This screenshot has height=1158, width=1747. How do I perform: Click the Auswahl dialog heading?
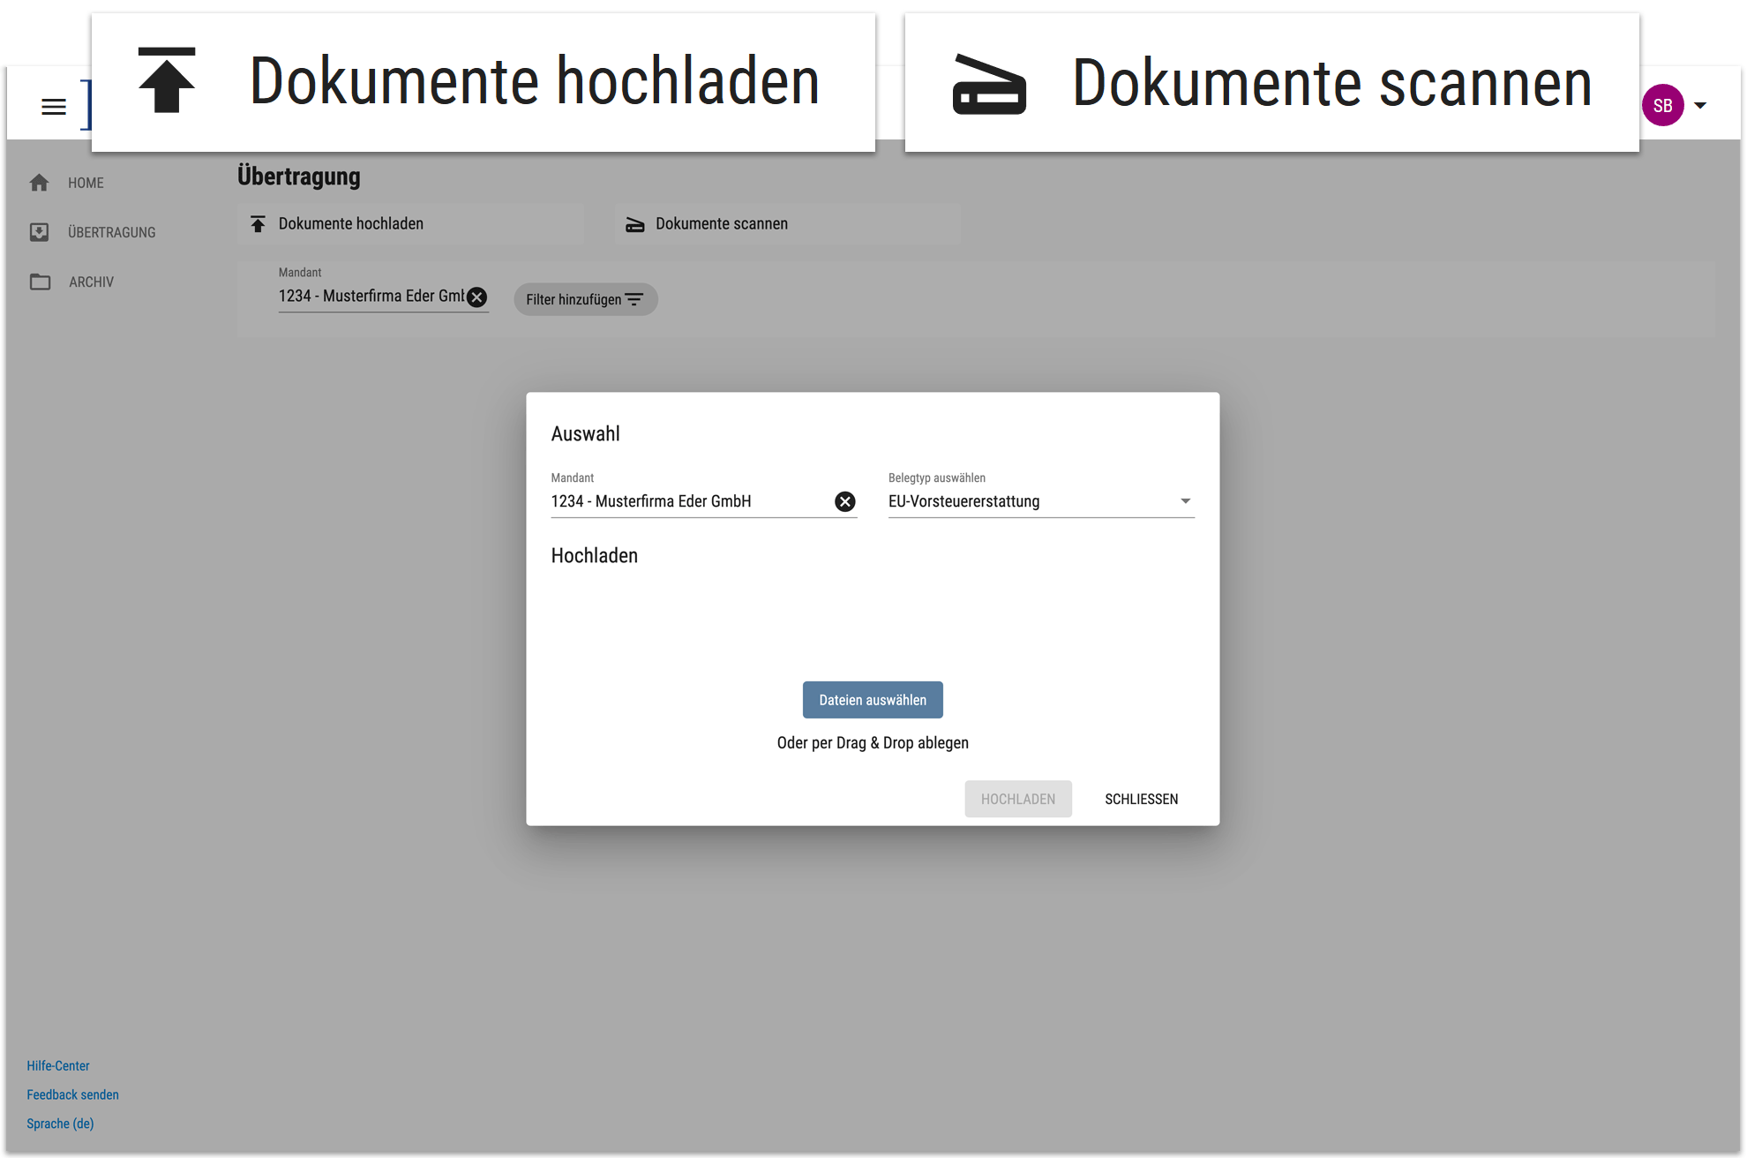pos(586,433)
